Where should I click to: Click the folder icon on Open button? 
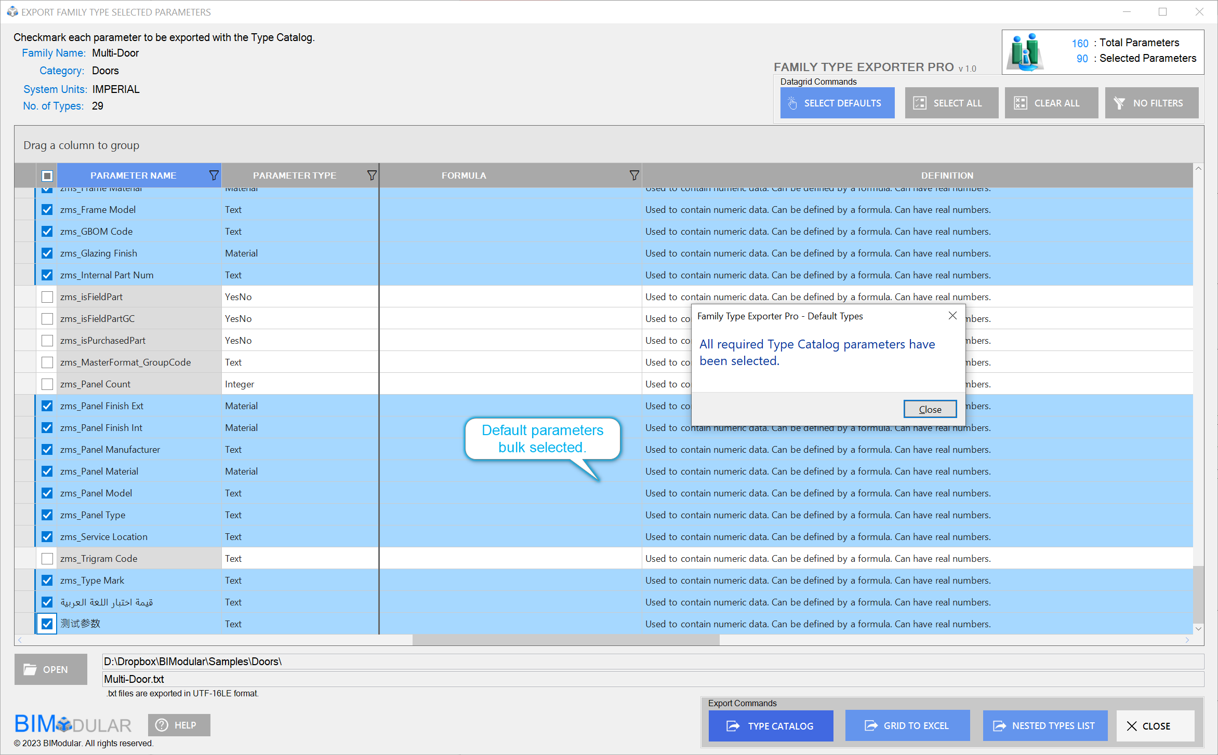(x=30, y=669)
